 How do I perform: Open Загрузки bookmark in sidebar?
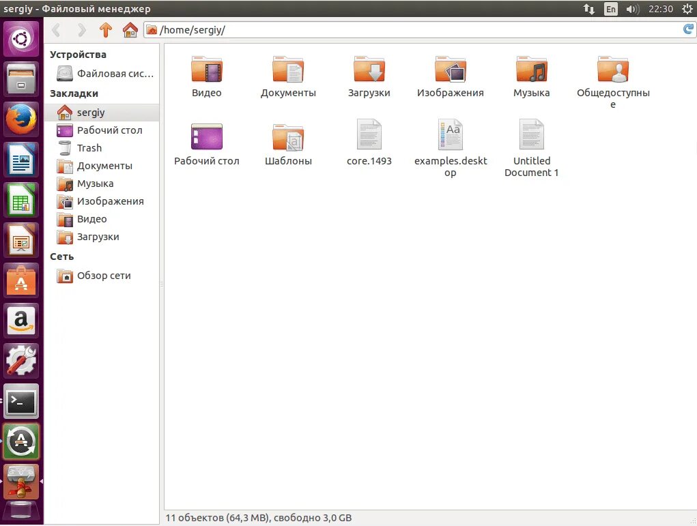(101, 237)
